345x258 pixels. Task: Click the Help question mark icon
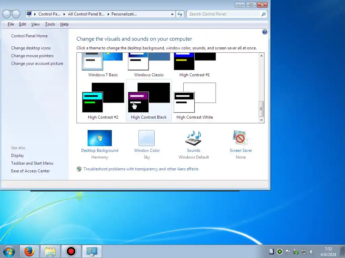264,32
